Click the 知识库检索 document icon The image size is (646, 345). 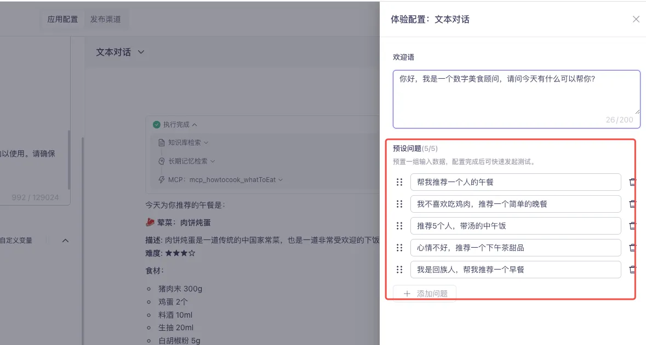[x=162, y=143]
